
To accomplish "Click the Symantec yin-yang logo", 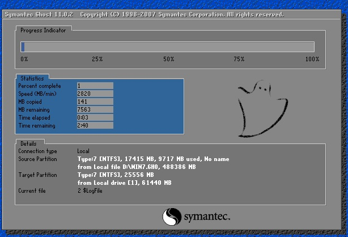I will (x=172, y=217).
